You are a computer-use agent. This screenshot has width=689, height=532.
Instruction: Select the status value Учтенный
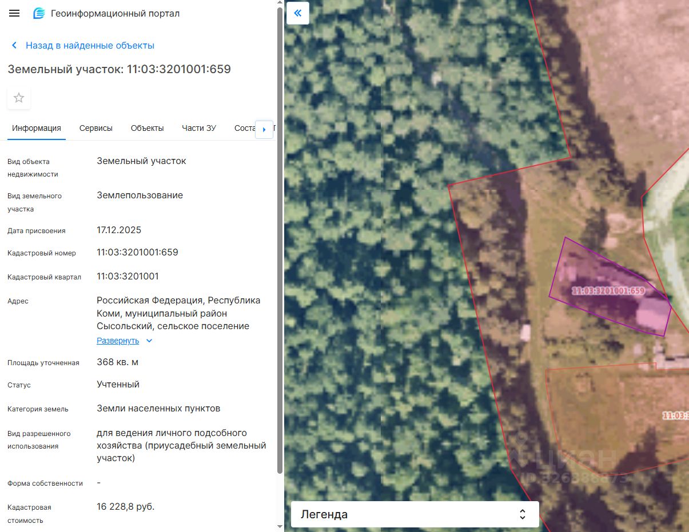click(118, 385)
